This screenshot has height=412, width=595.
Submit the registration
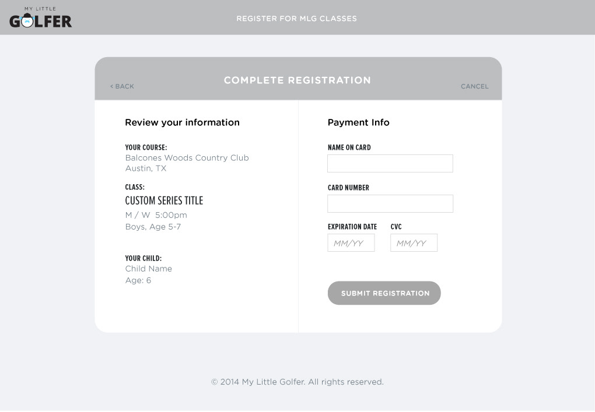click(384, 293)
